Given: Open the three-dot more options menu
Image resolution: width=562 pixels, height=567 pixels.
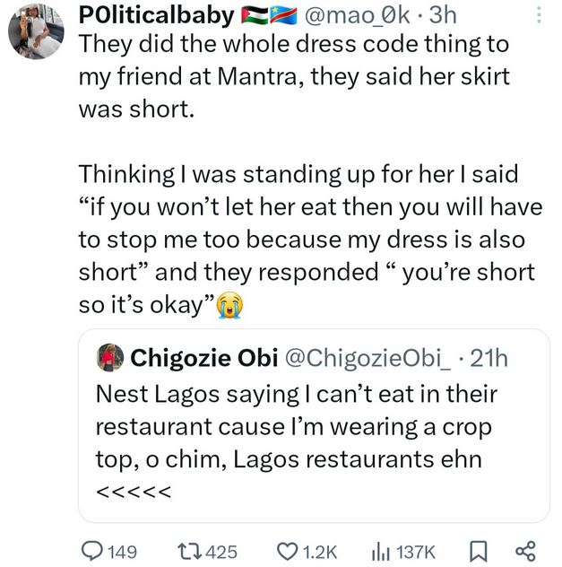Looking at the screenshot, I should (539, 15).
